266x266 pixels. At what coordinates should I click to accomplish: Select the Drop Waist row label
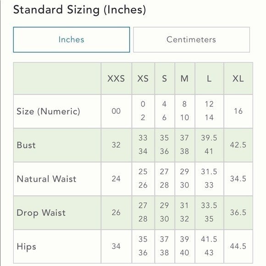41,213
